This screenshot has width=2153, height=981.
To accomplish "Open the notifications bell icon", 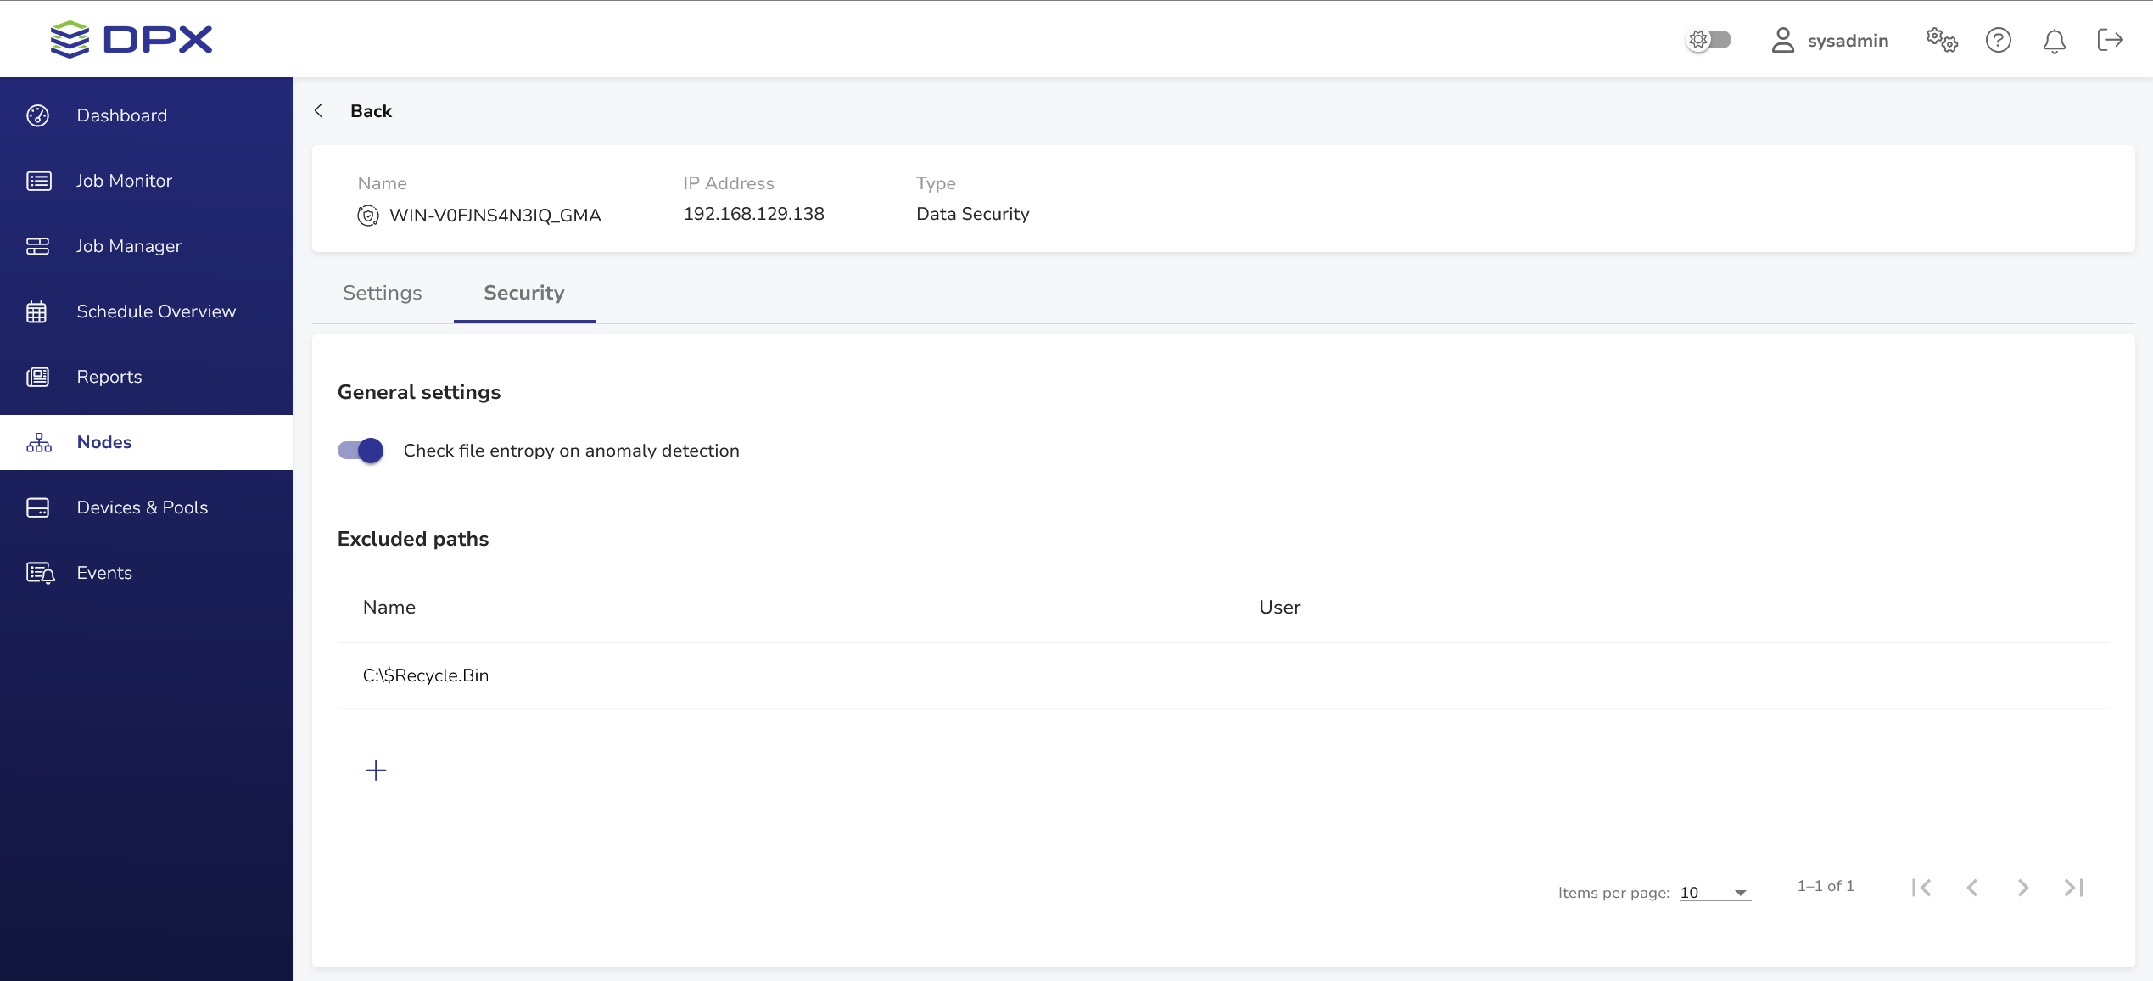I will (x=2054, y=41).
